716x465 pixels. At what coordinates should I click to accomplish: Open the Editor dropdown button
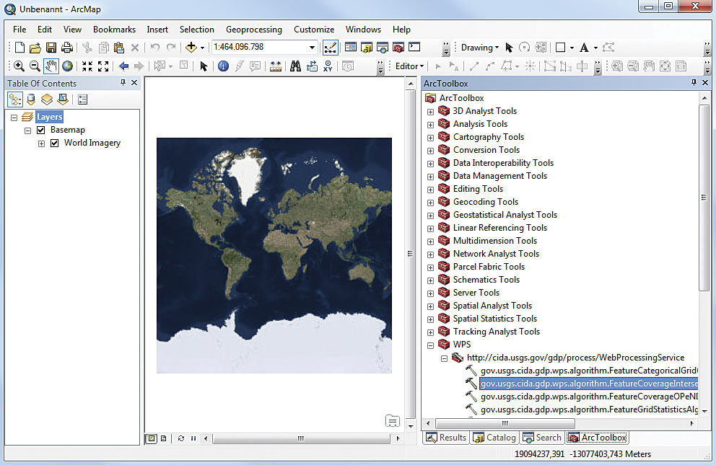click(409, 66)
